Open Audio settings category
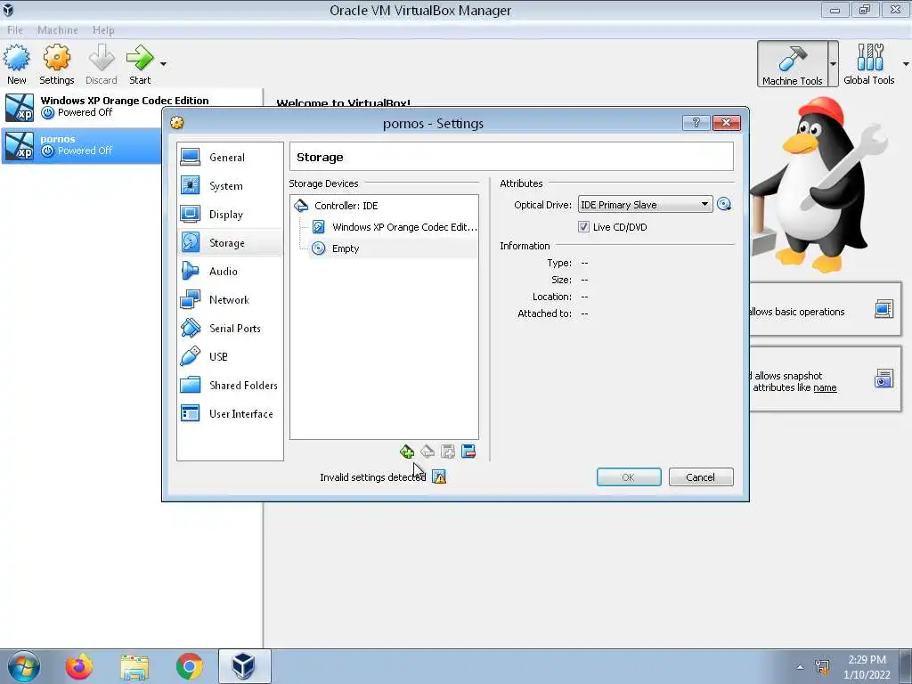This screenshot has width=912, height=684. pyautogui.click(x=230, y=271)
